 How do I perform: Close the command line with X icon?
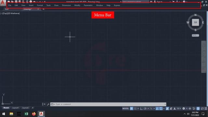pos(45,104)
